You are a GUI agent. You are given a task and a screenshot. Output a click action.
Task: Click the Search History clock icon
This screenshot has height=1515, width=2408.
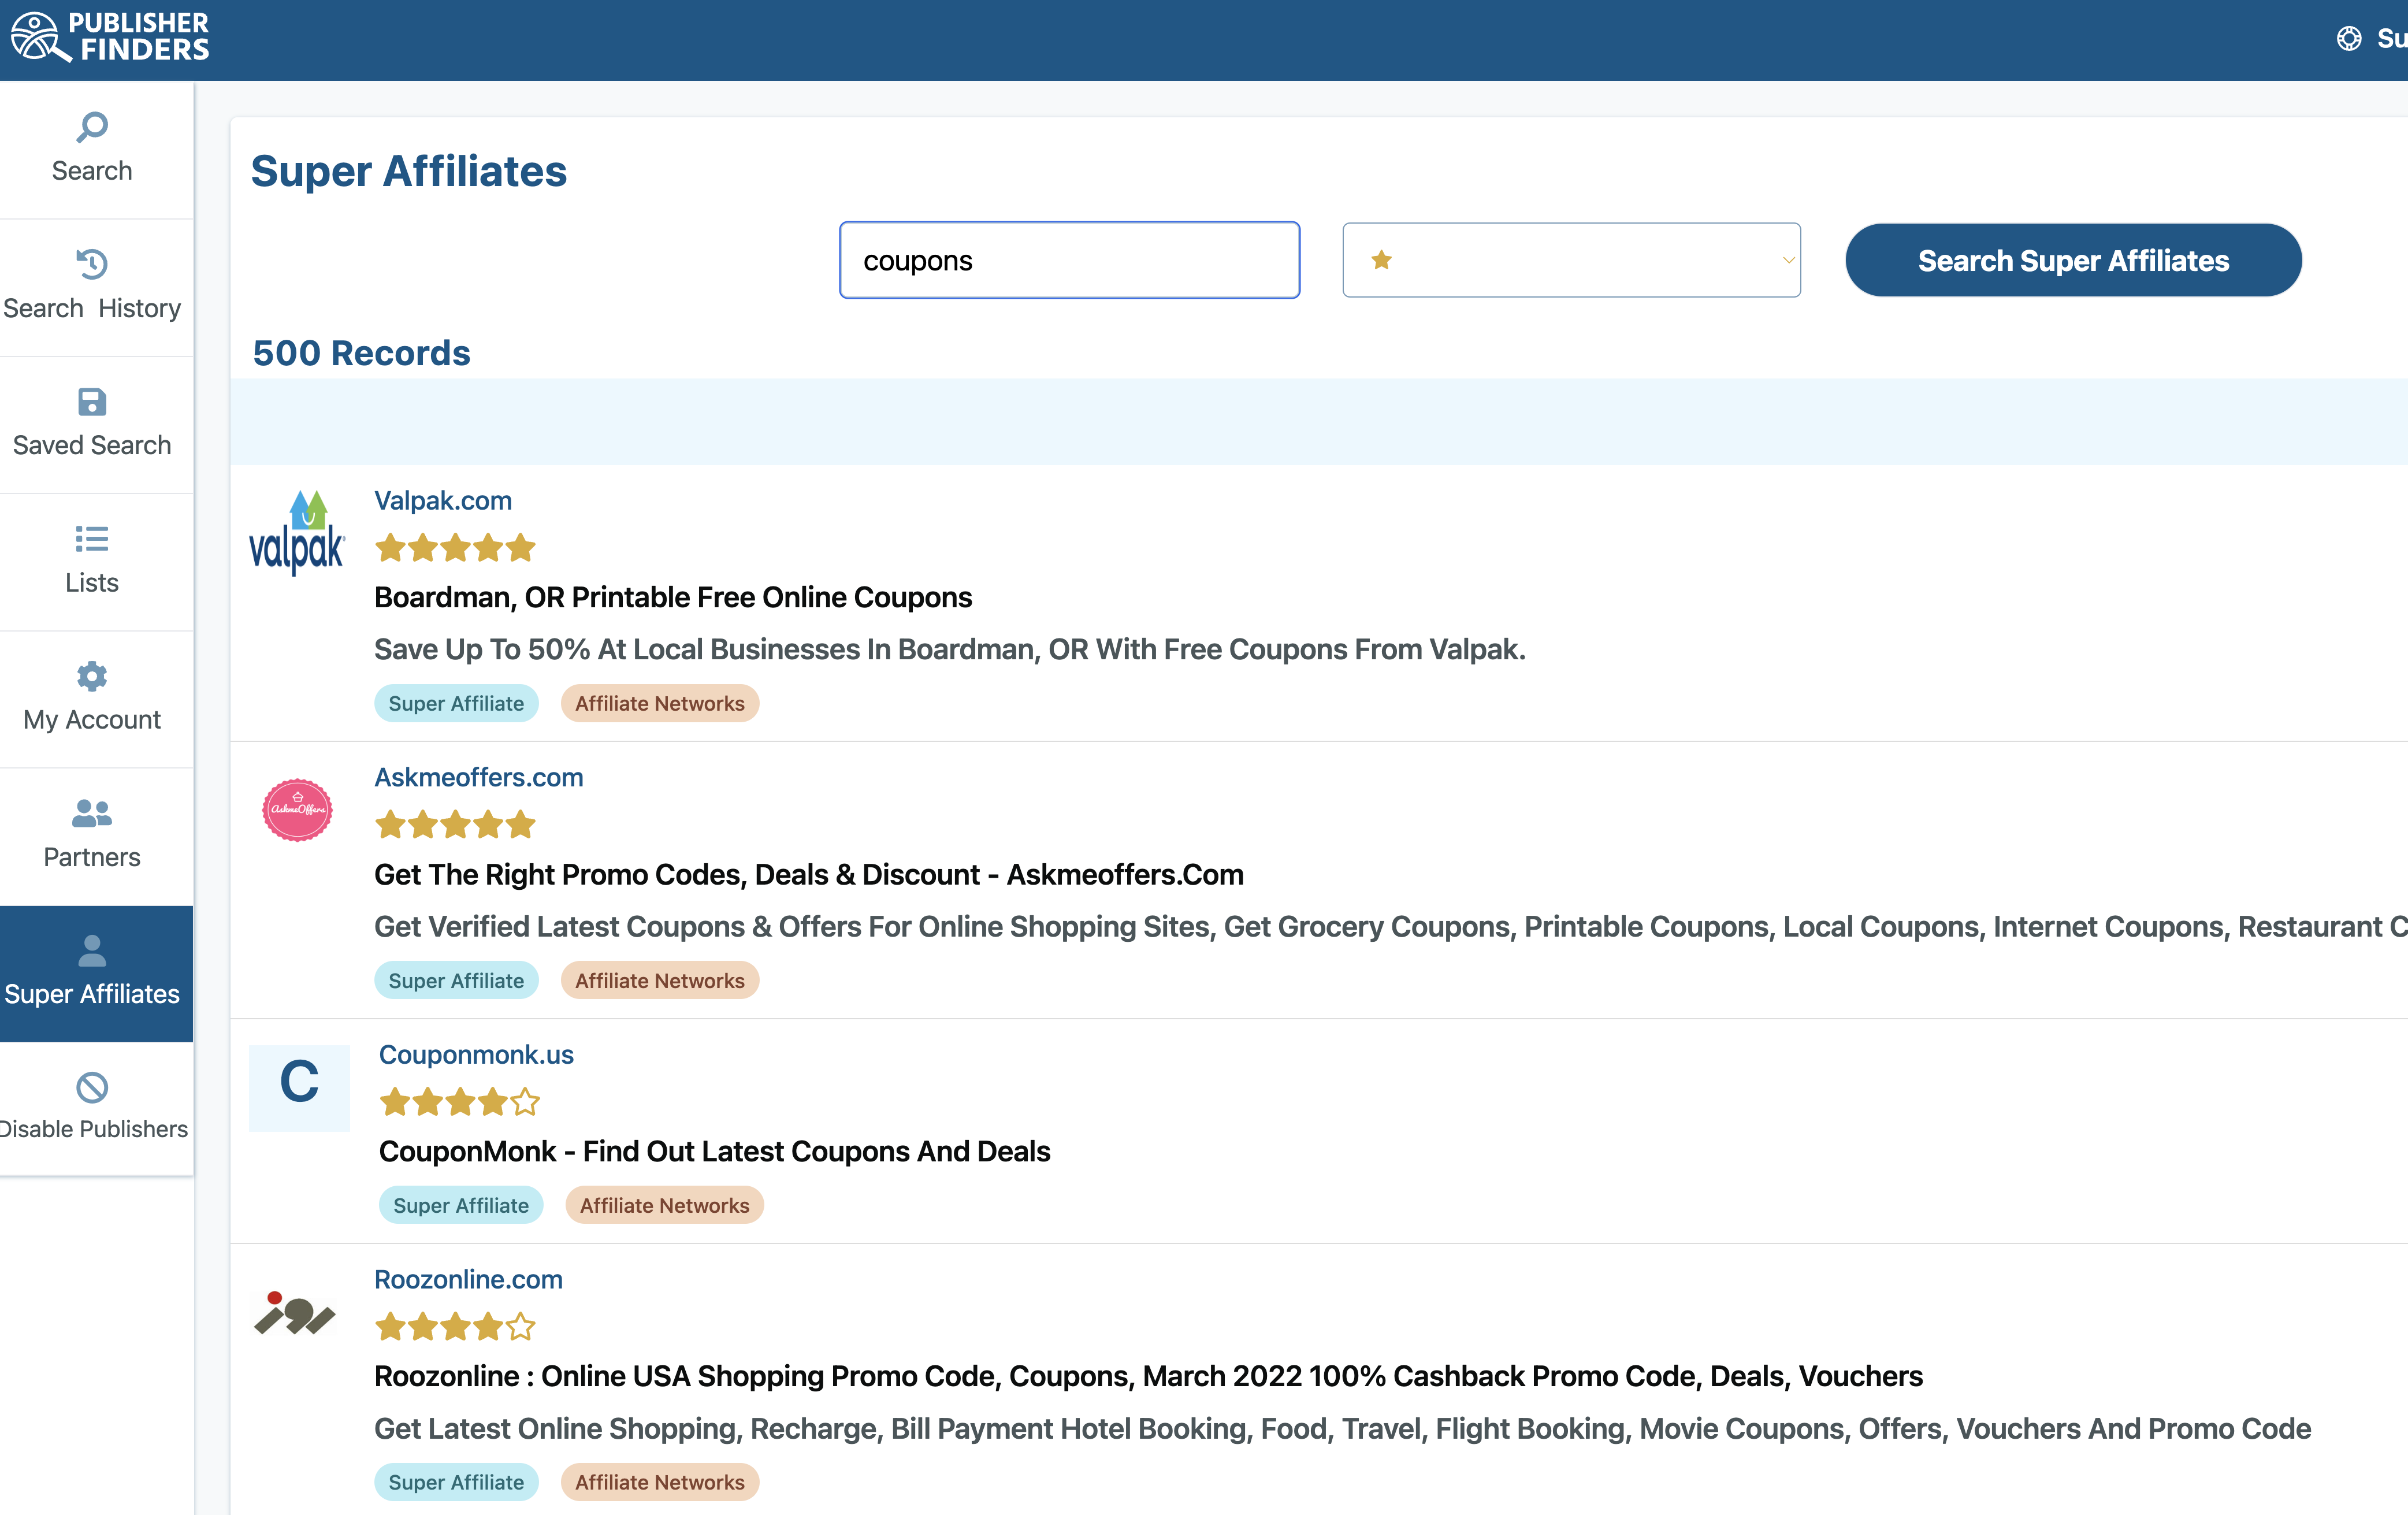coord(92,264)
